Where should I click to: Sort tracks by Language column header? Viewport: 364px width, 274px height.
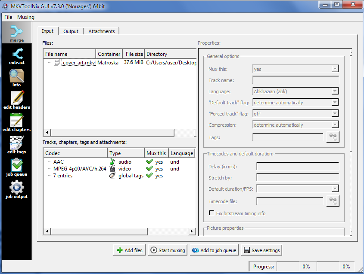pos(182,153)
